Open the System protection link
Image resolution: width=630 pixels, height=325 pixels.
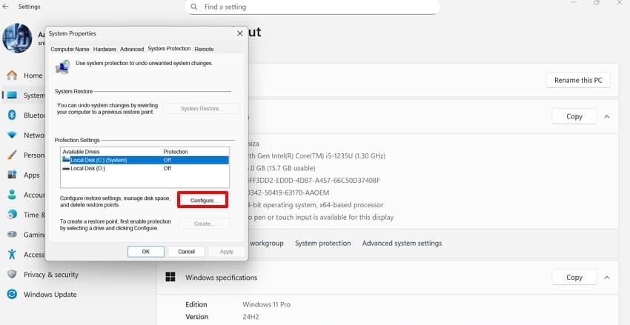[322, 243]
